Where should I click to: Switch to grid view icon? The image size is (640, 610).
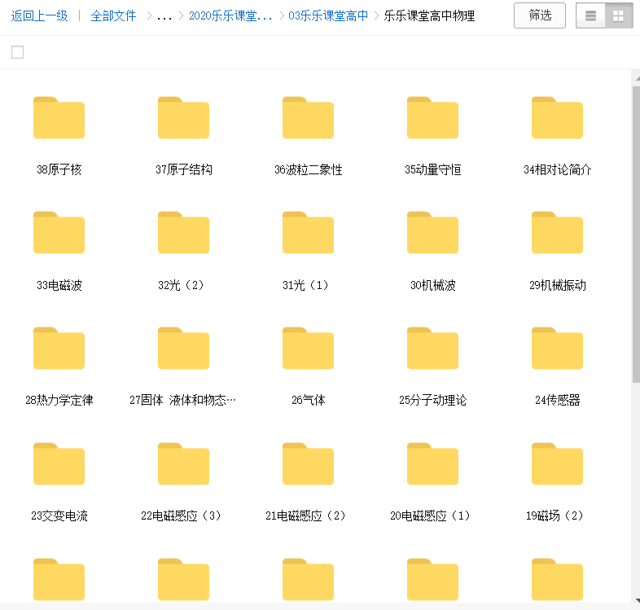tap(618, 16)
